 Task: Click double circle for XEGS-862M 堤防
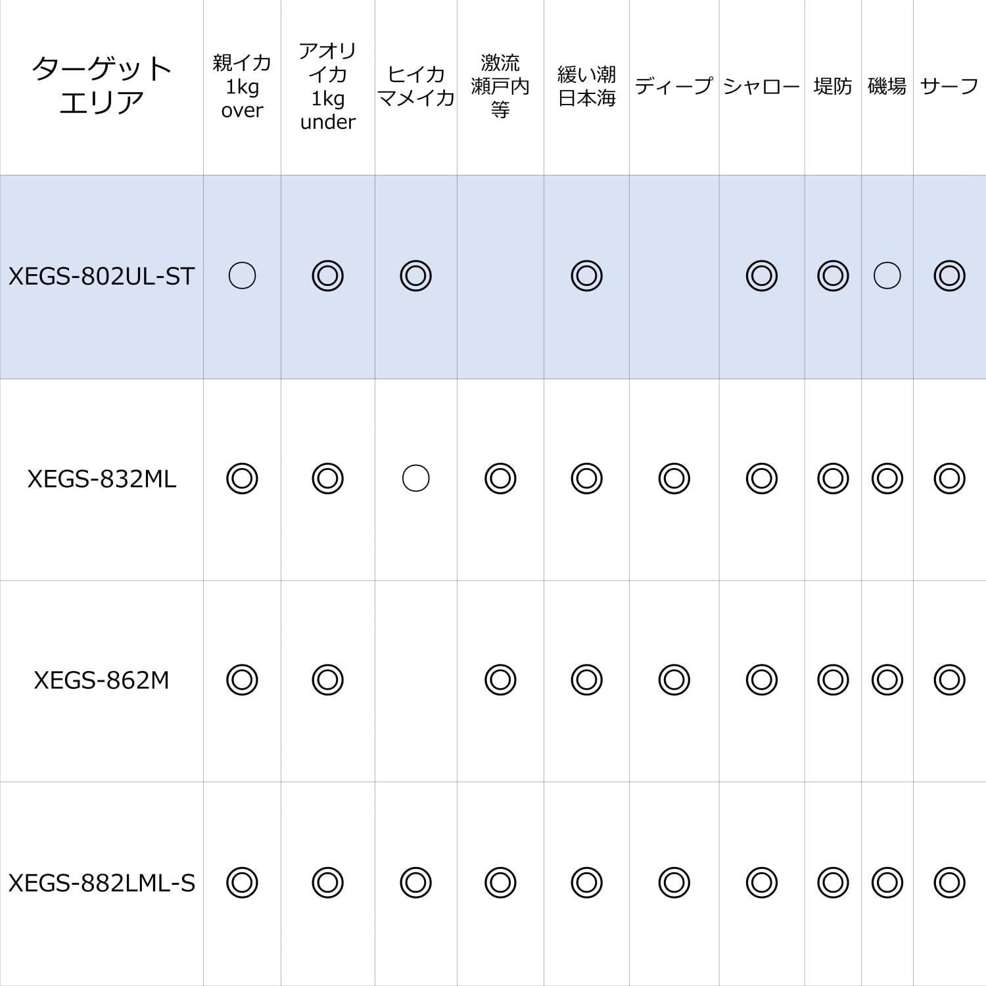833,680
